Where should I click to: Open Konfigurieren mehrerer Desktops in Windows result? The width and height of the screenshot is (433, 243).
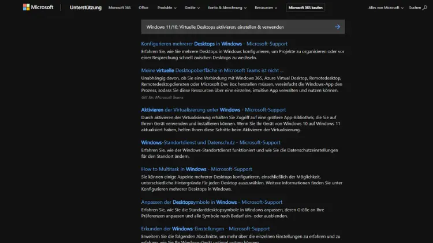[x=214, y=44]
